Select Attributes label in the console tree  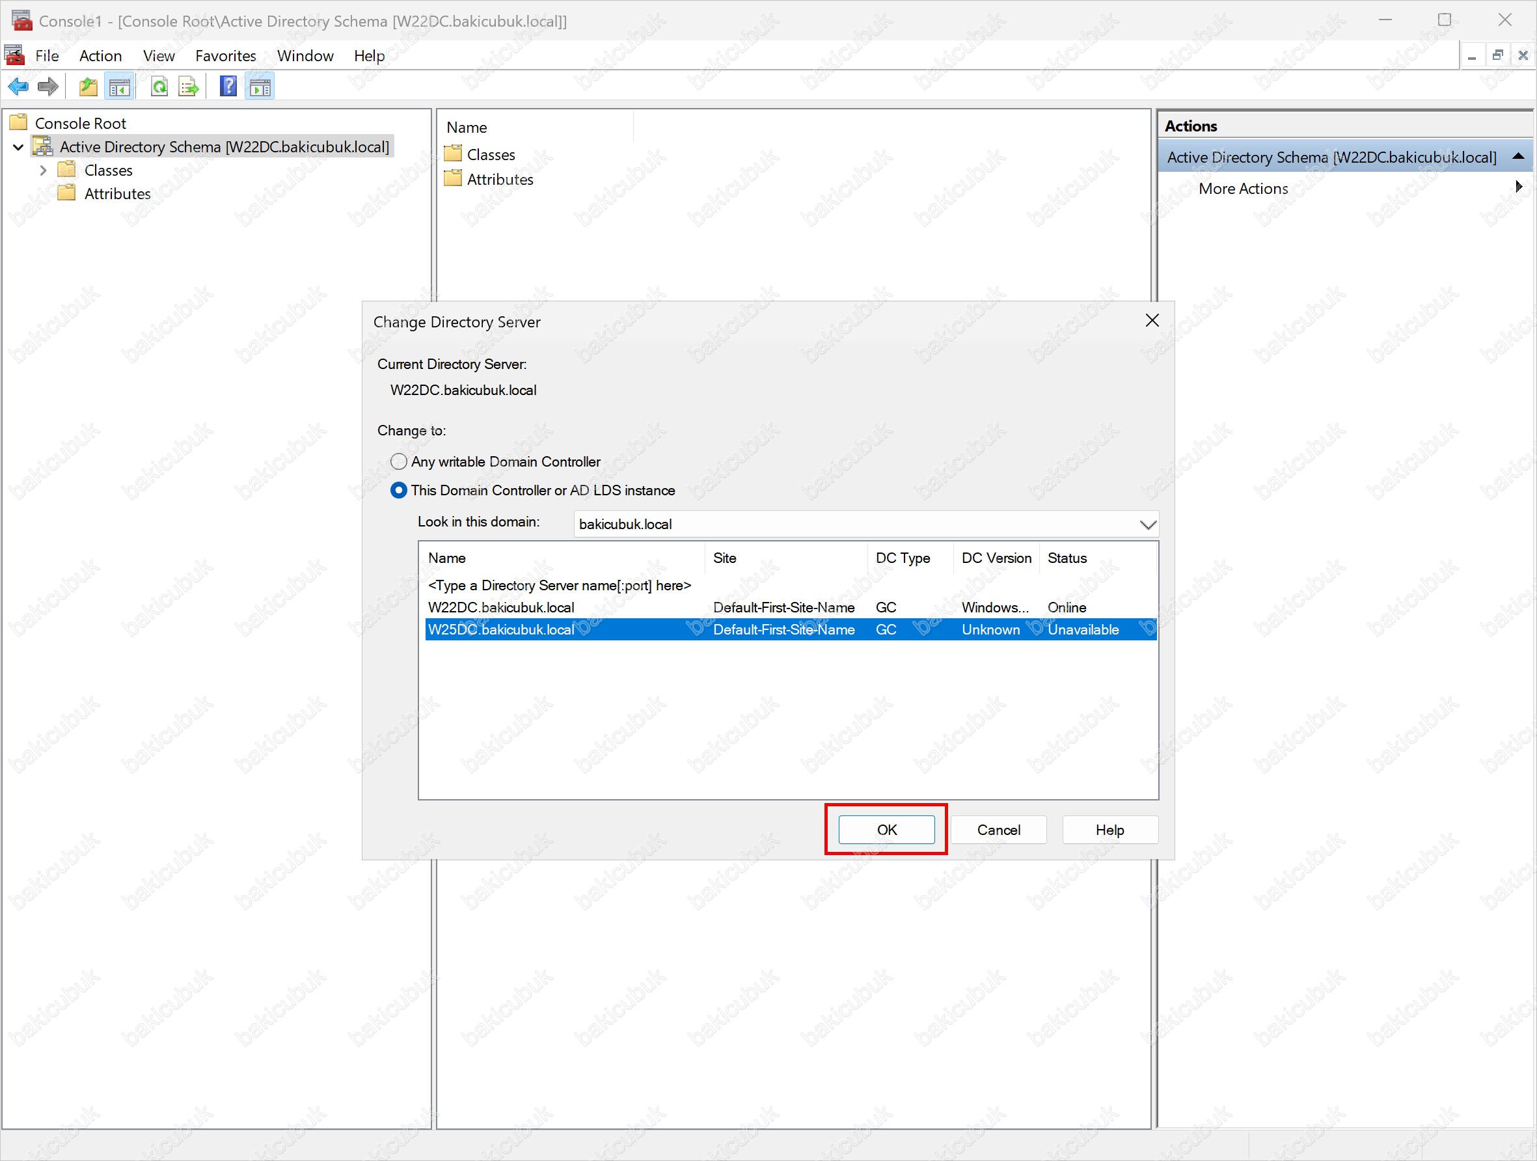pos(117,194)
